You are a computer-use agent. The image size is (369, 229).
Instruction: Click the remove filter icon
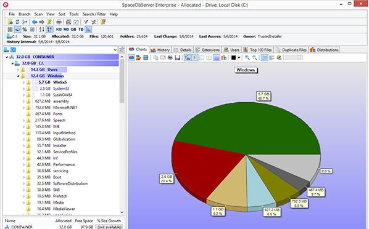93,22
